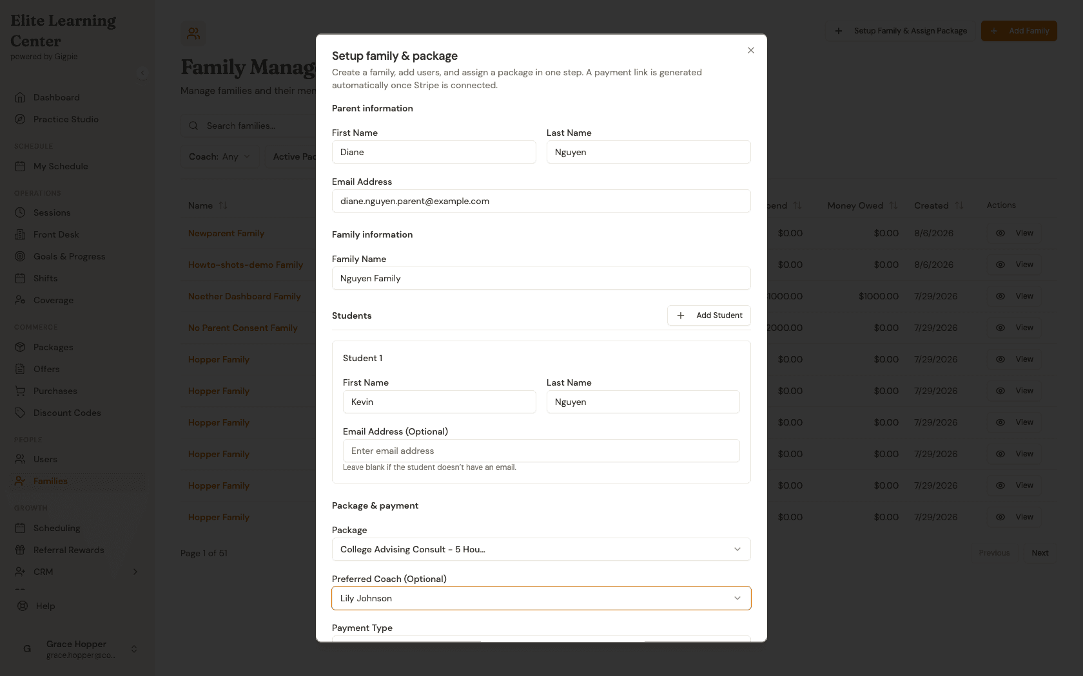Edit Family Name field
The height and width of the screenshot is (676, 1083).
[541, 278]
